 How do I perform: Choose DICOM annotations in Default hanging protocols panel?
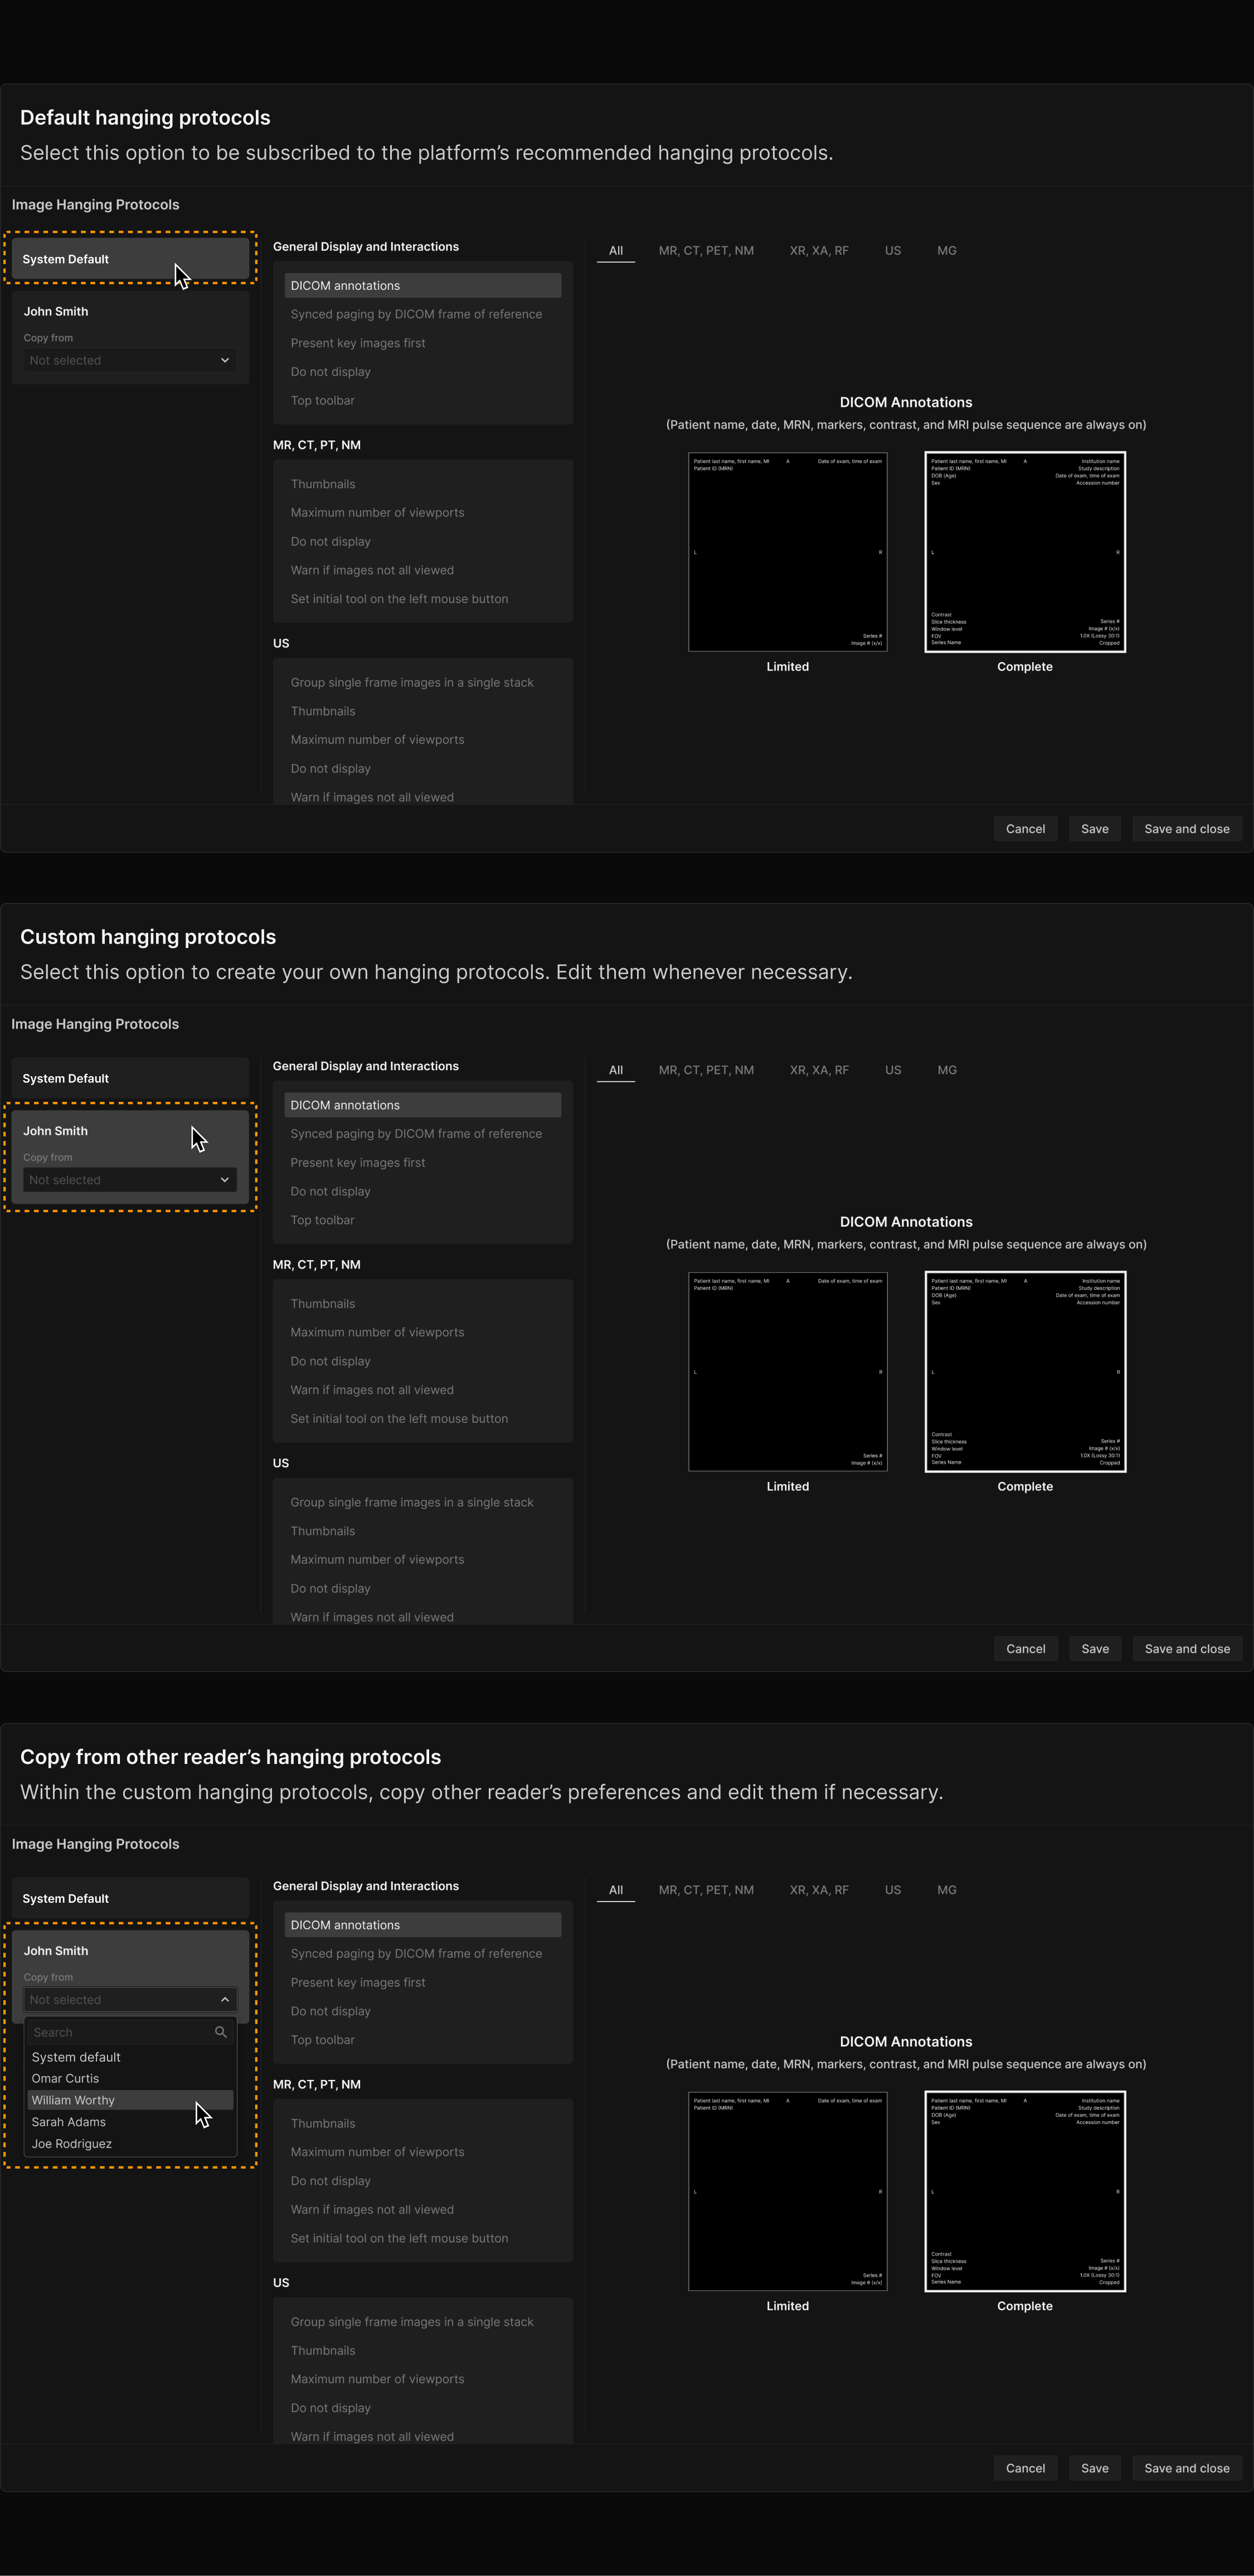click(422, 286)
